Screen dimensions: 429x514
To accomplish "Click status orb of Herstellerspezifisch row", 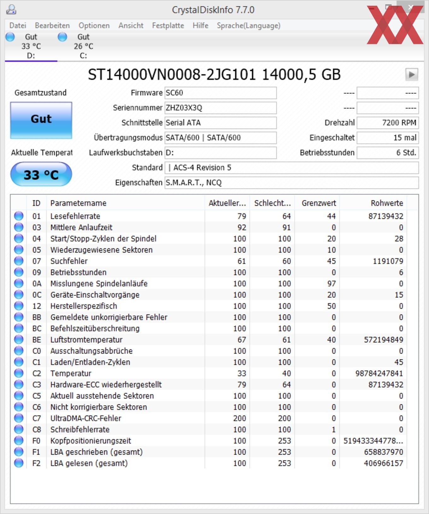I will [19, 306].
